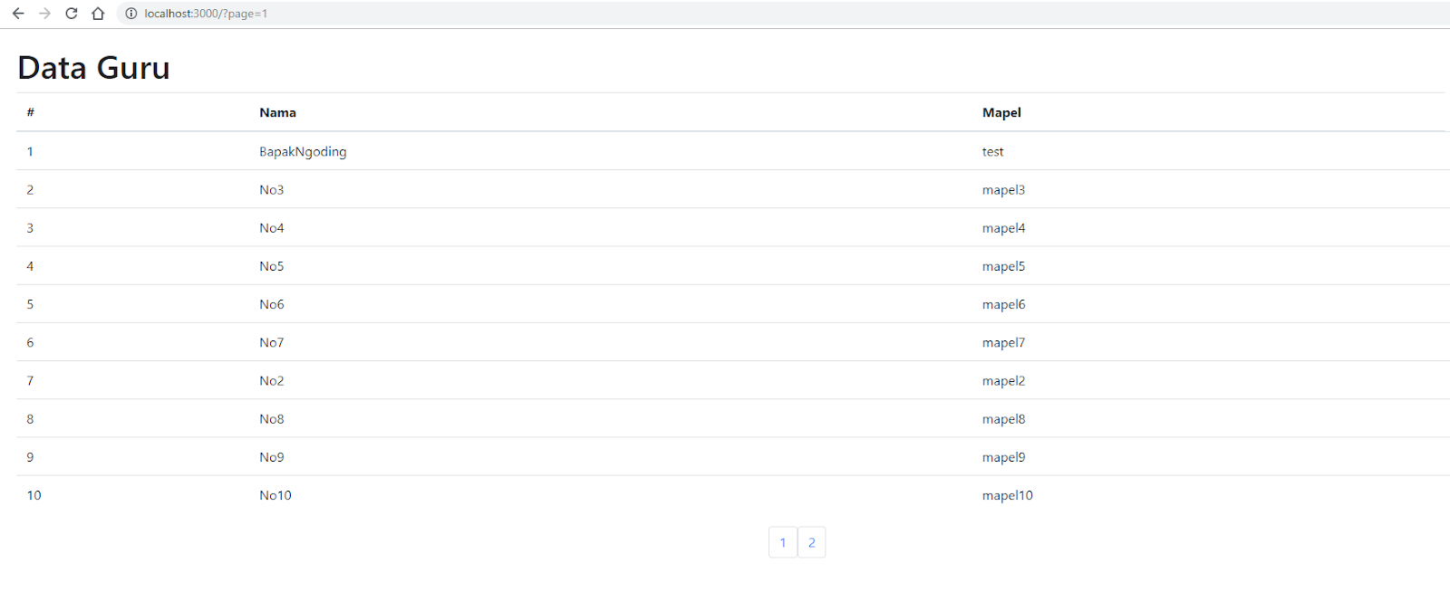Click the # column header
Viewport: 1450px width, 602px height.
click(x=31, y=112)
